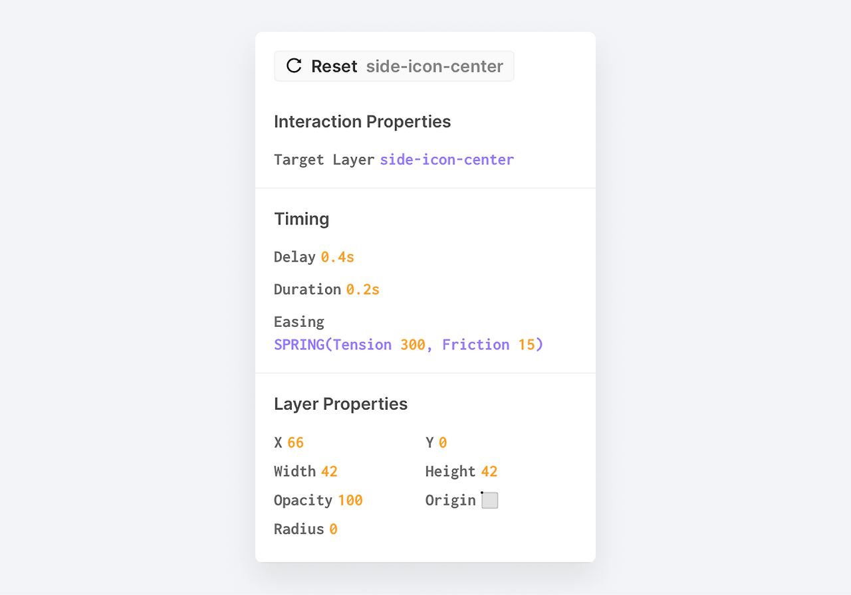The height and width of the screenshot is (595, 851).
Task: Click the Timing section heading
Action: click(x=302, y=219)
